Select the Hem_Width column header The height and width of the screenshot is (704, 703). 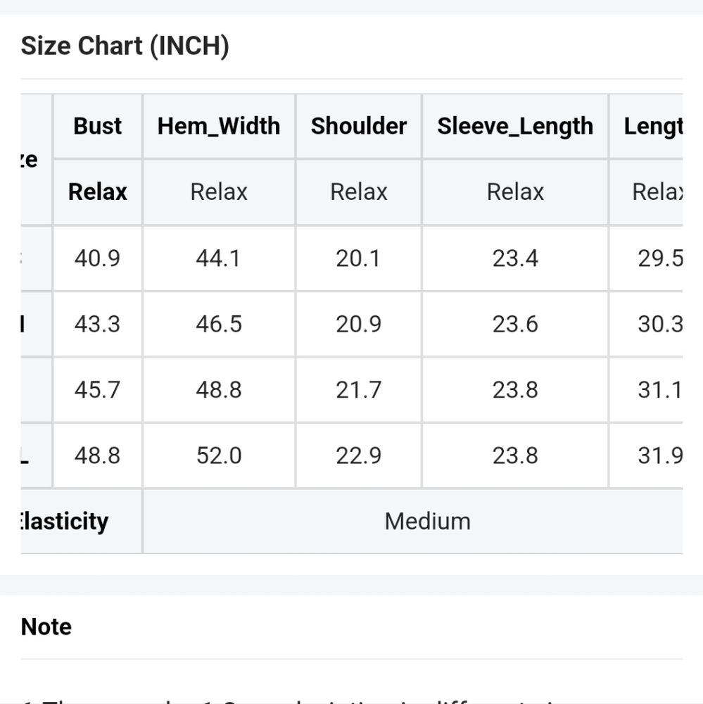pos(219,126)
